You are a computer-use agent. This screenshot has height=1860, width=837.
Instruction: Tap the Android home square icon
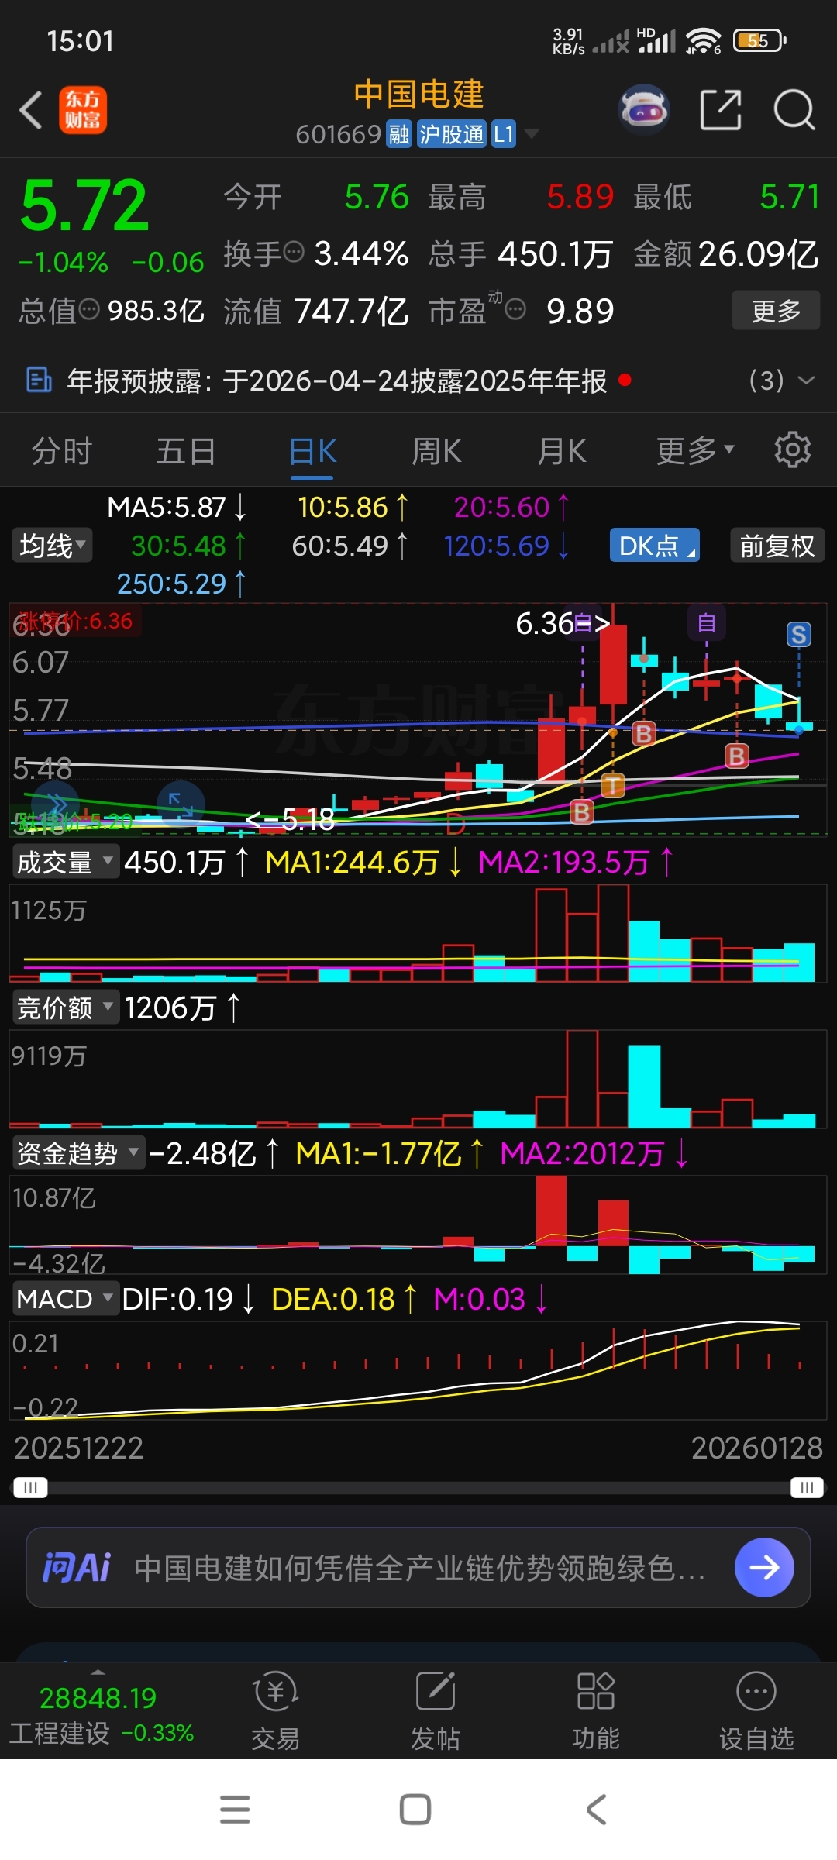[x=415, y=1810]
